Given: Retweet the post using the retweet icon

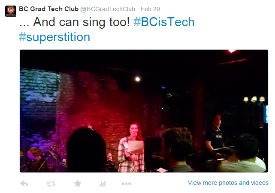Looking at the screenshot, I should coord(51,184).
